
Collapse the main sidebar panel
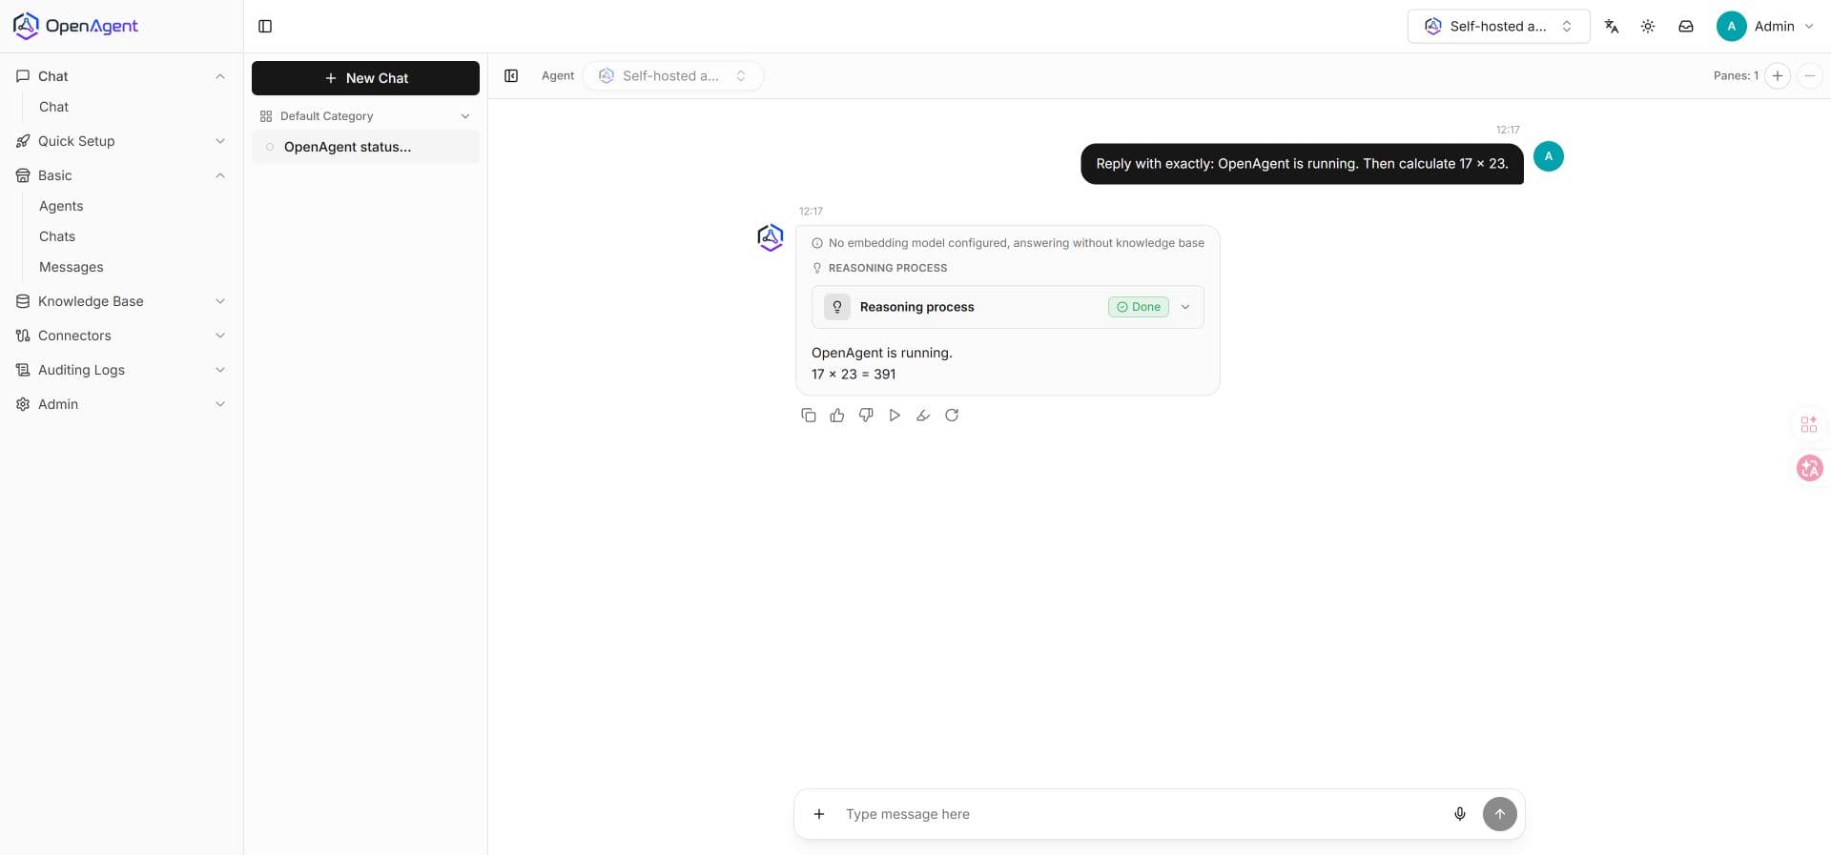point(265,27)
